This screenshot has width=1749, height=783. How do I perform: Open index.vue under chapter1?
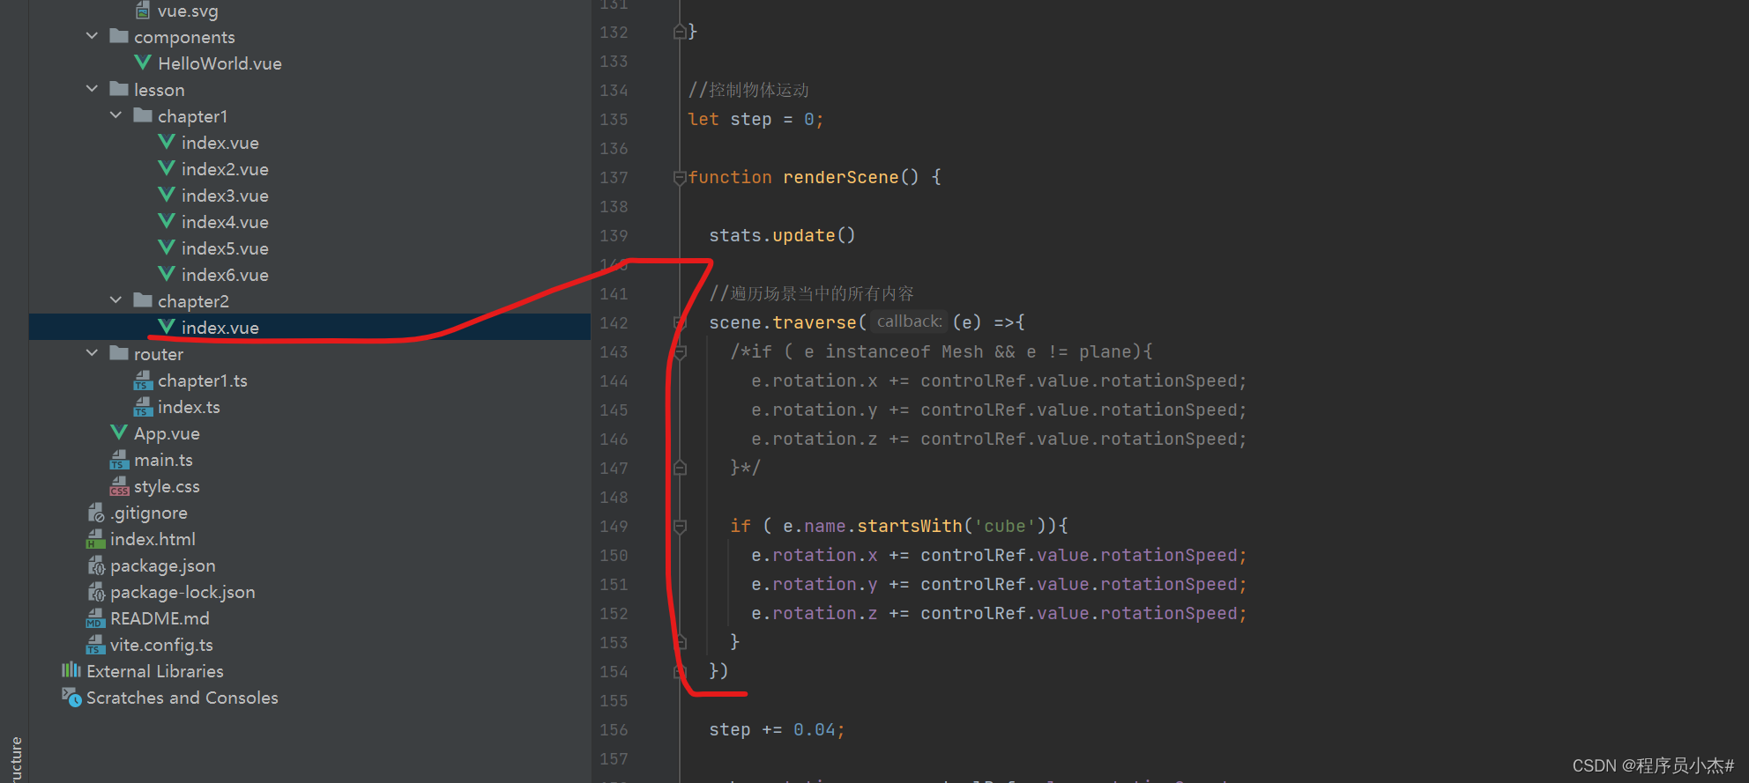220,143
